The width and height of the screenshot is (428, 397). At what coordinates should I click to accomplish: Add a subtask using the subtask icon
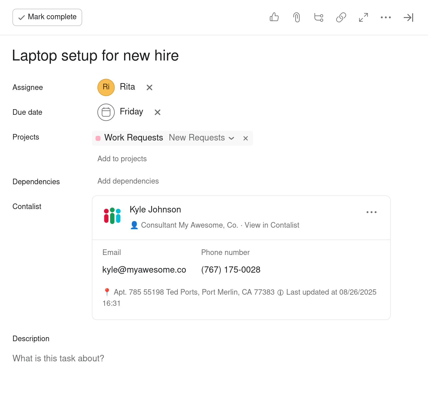click(x=319, y=17)
